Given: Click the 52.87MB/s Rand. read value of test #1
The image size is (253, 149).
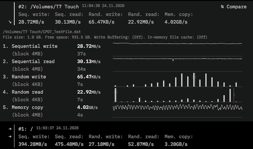Looking at the screenshot, I should (x=141, y=144).
